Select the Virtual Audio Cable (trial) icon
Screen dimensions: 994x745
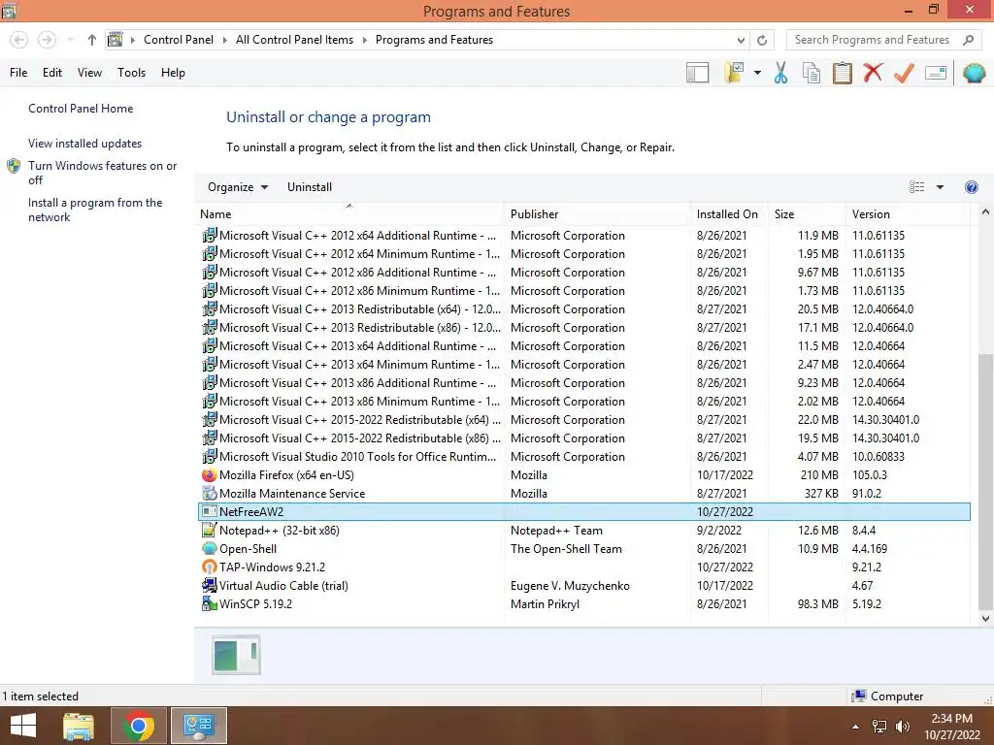[210, 585]
